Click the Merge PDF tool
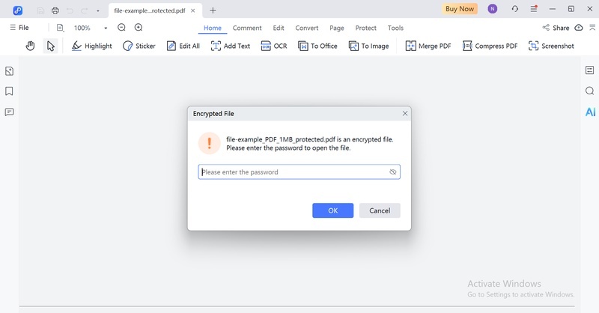Screen dimensions: 599x313 pos(428,46)
